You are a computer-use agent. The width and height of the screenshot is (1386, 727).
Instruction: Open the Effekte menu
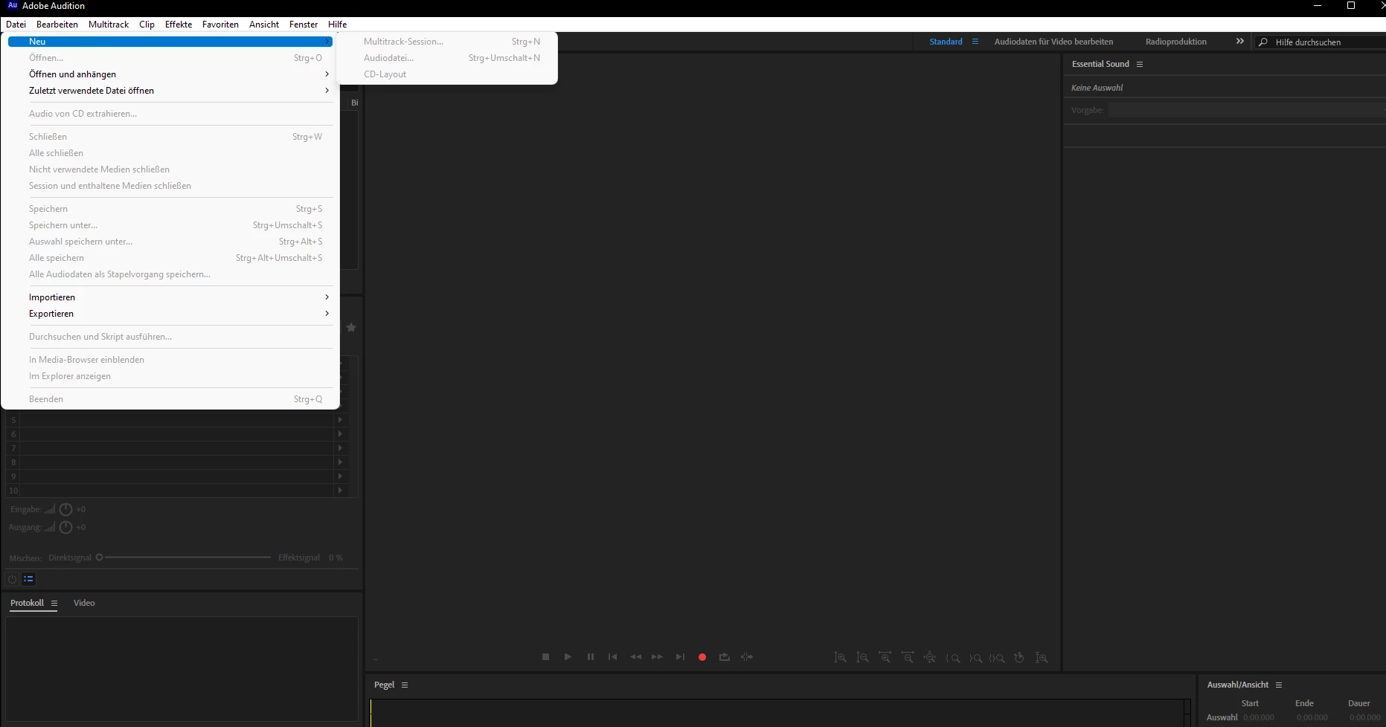coord(179,25)
